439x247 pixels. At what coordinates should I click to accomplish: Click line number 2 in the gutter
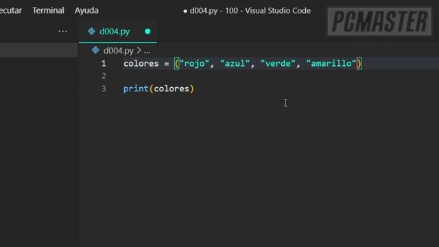pos(104,76)
